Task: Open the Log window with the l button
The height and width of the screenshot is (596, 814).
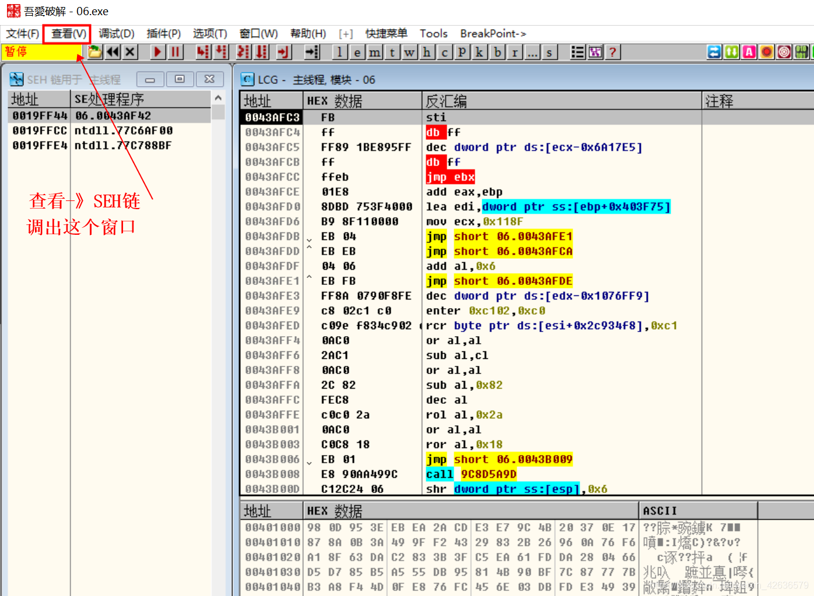Action: pos(339,52)
